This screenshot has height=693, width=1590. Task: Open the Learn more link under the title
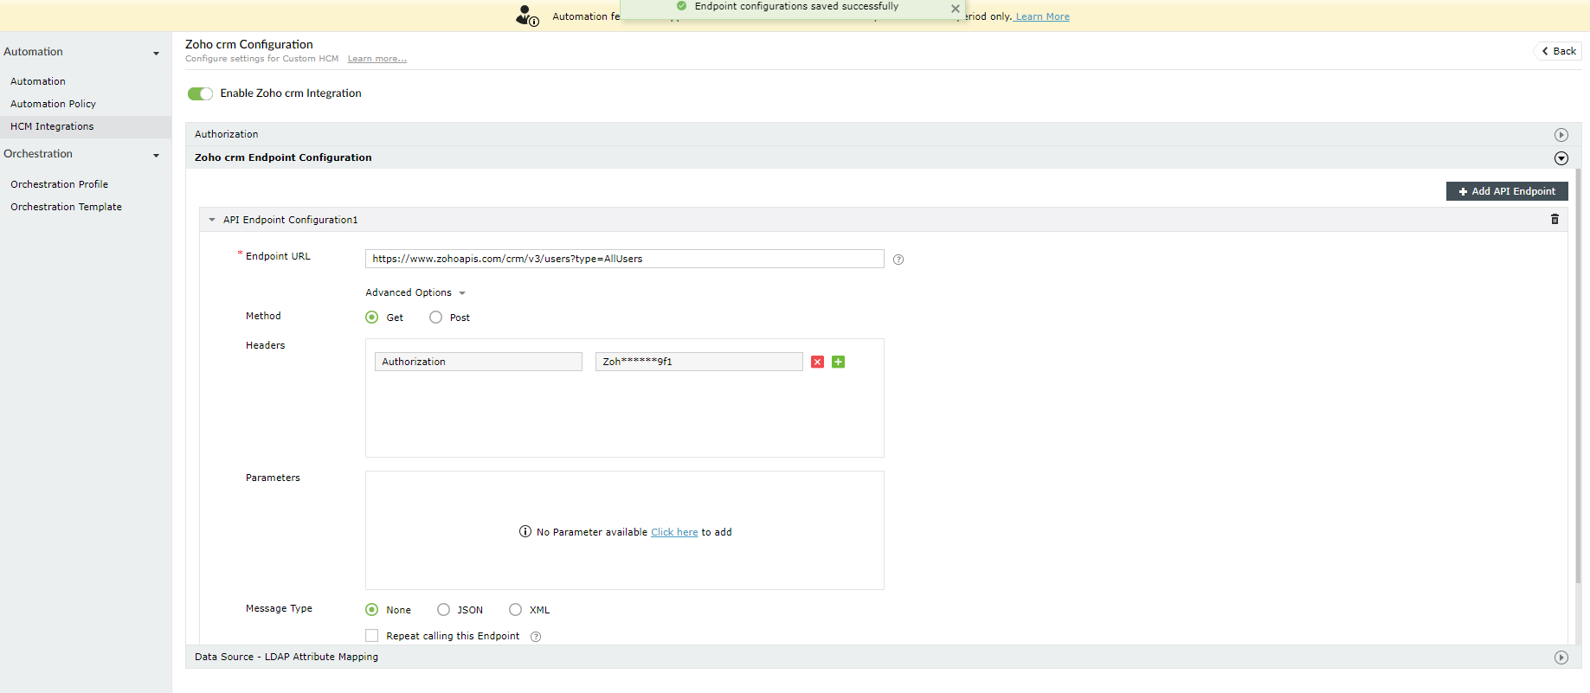[x=377, y=59]
